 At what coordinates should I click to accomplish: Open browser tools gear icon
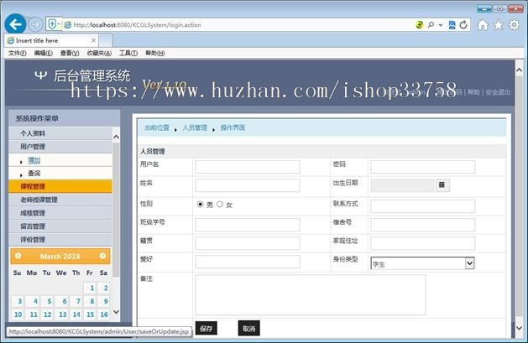tap(515, 25)
